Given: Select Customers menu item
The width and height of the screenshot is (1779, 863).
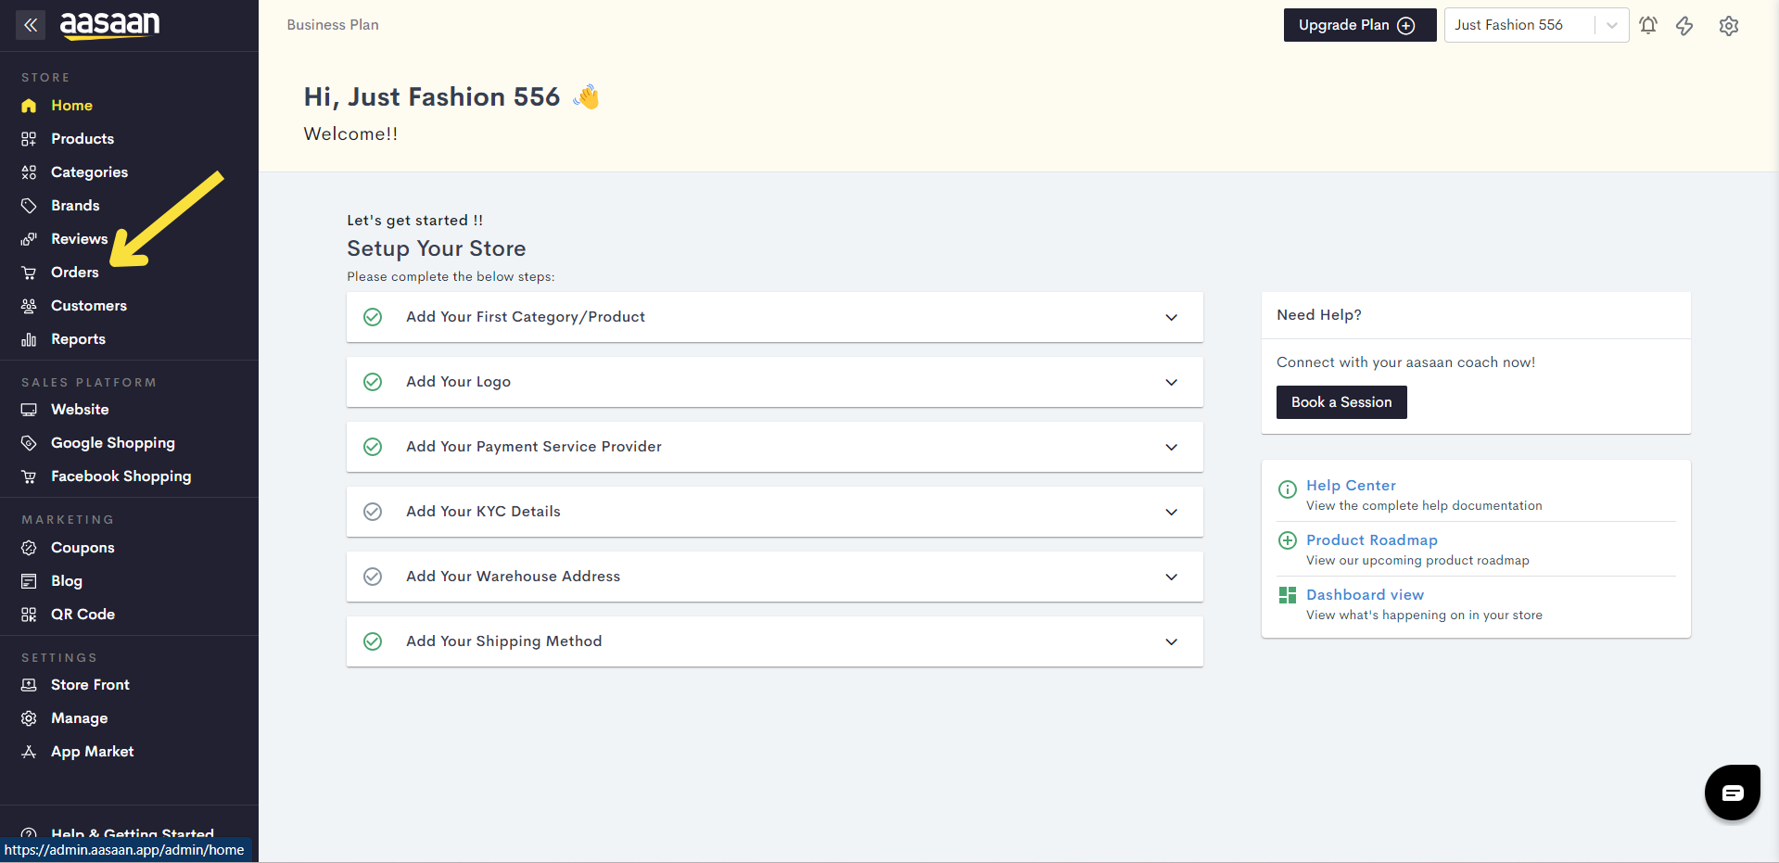Looking at the screenshot, I should click(89, 306).
